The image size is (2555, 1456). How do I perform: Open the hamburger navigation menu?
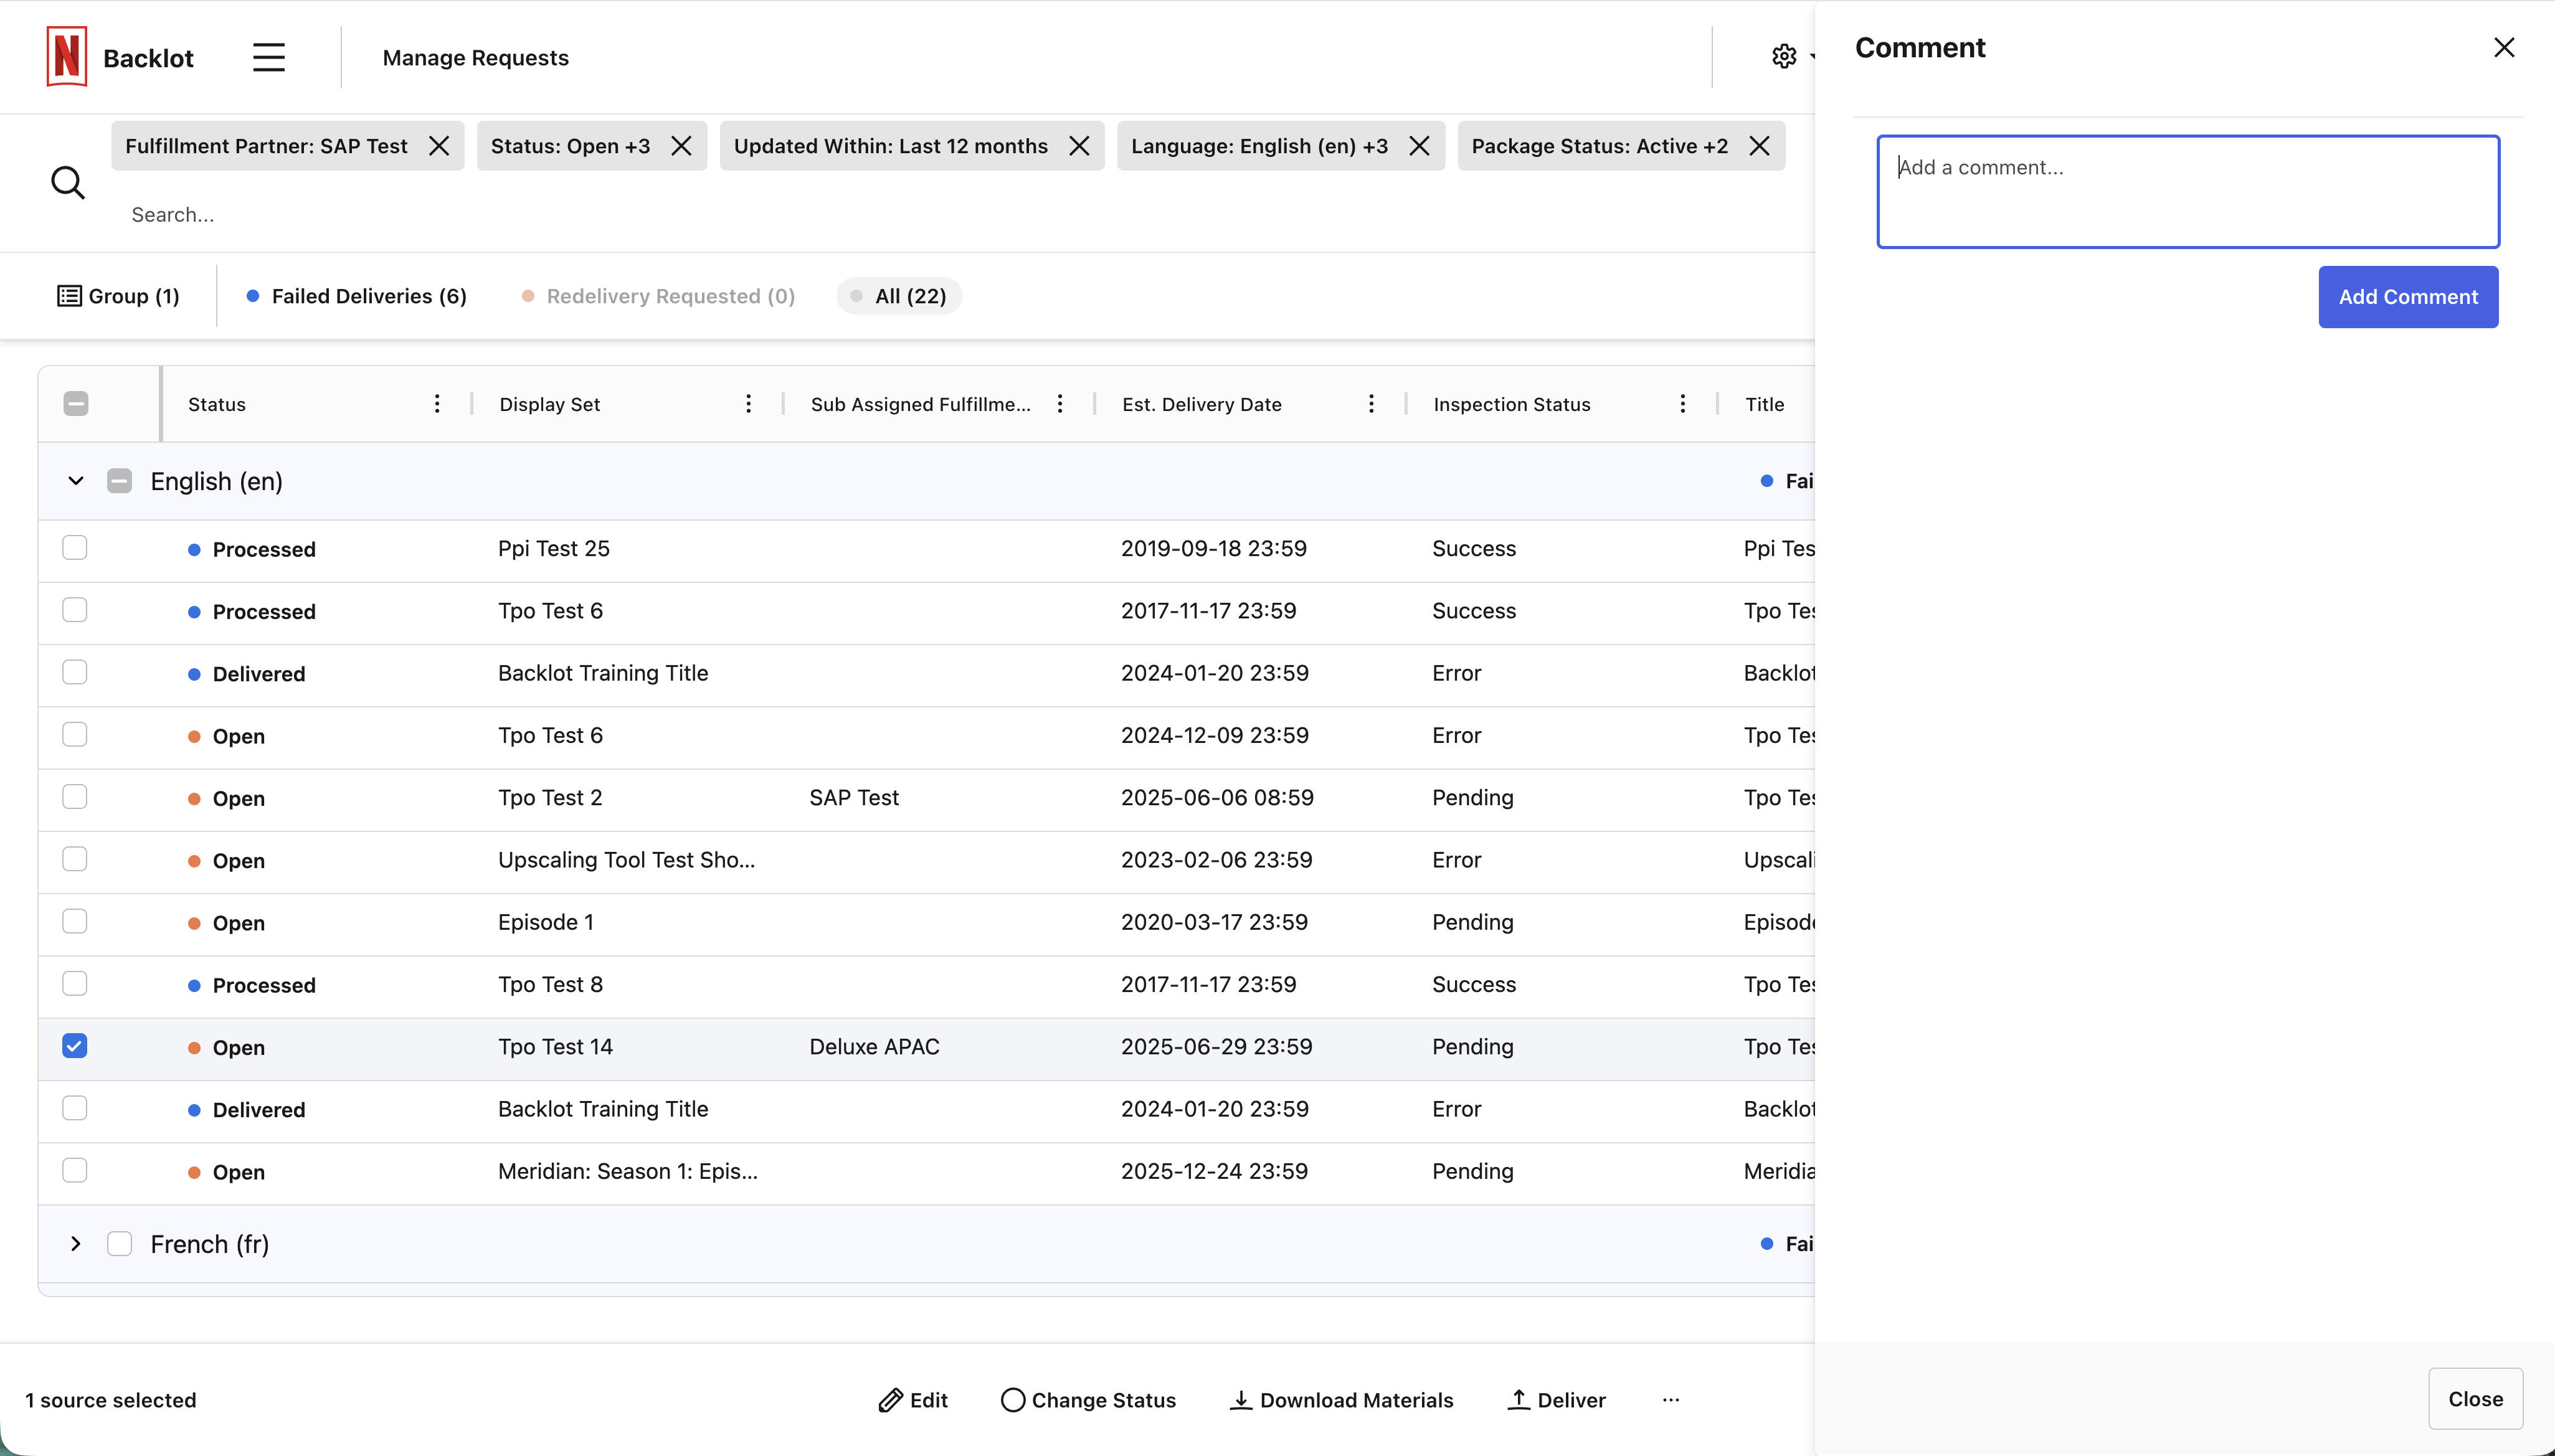click(x=268, y=57)
